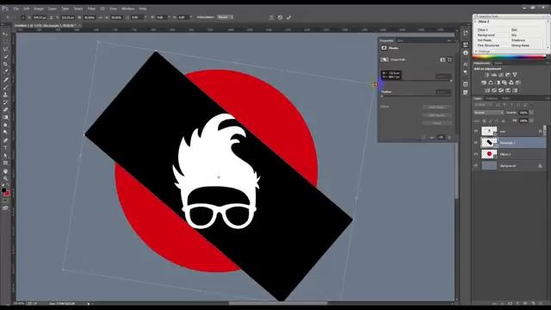This screenshot has width=551, height=310.
Task: Select the Pen tool
Action: coord(5,140)
